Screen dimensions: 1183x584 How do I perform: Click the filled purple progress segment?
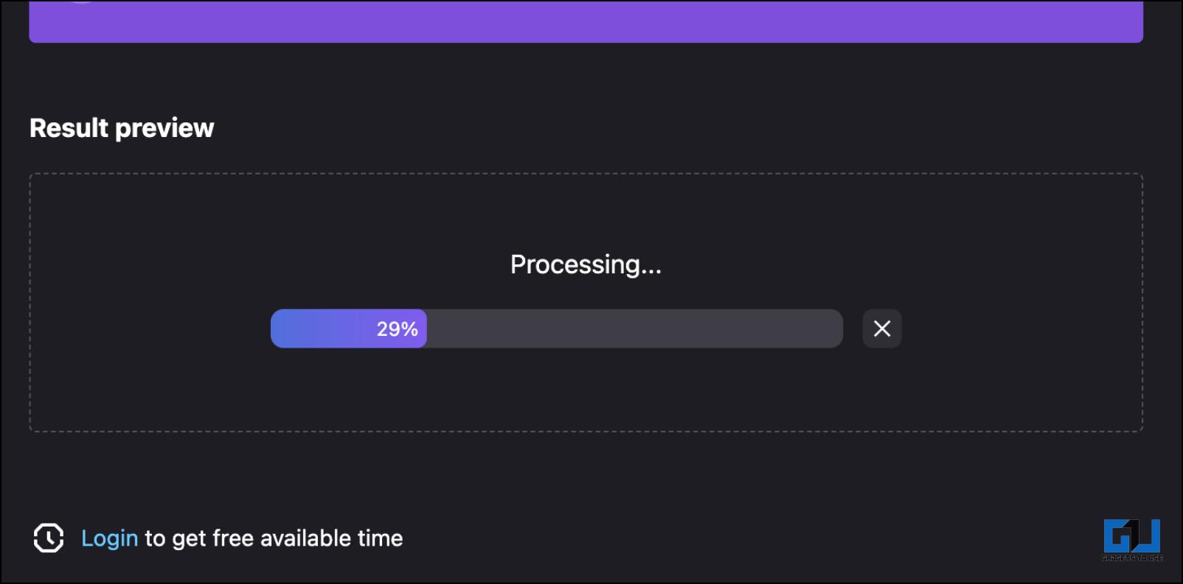[349, 328]
